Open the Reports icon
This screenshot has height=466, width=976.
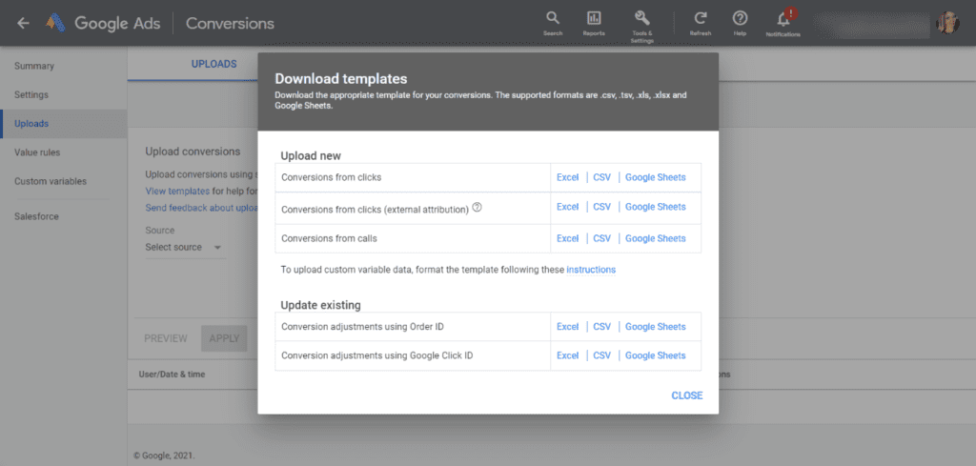click(x=594, y=23)
